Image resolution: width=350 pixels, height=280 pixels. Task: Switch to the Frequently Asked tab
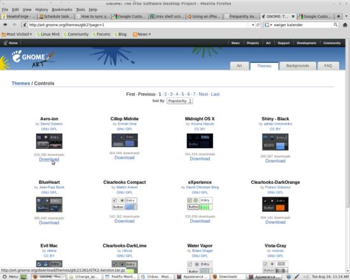pos(242,17)
